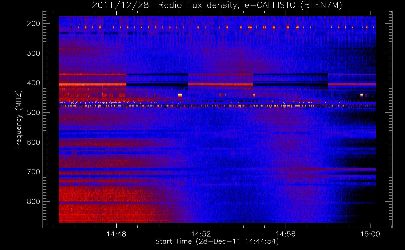
Task: Select the 600 frequency tick label
Action: (x=34, y=142)
